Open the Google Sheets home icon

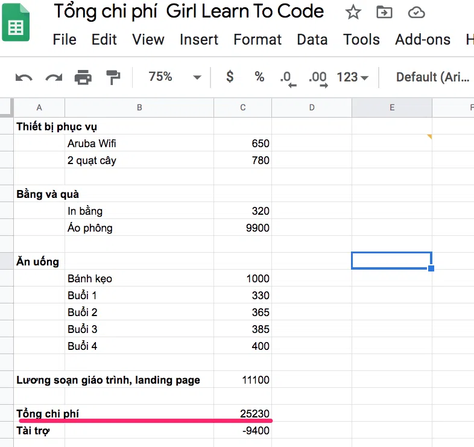pyautogui.click(x=16, y=22)
